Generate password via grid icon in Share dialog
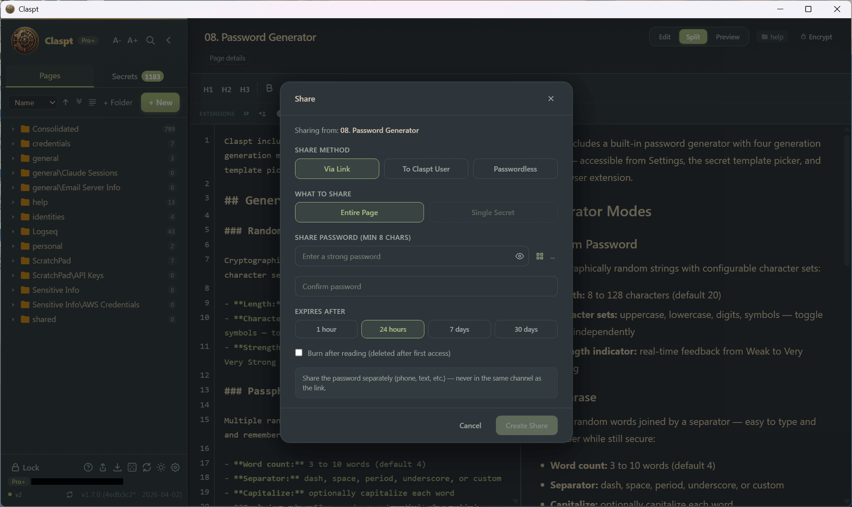Viewport: 852px width, 507px height. click(x=540, y=256)
